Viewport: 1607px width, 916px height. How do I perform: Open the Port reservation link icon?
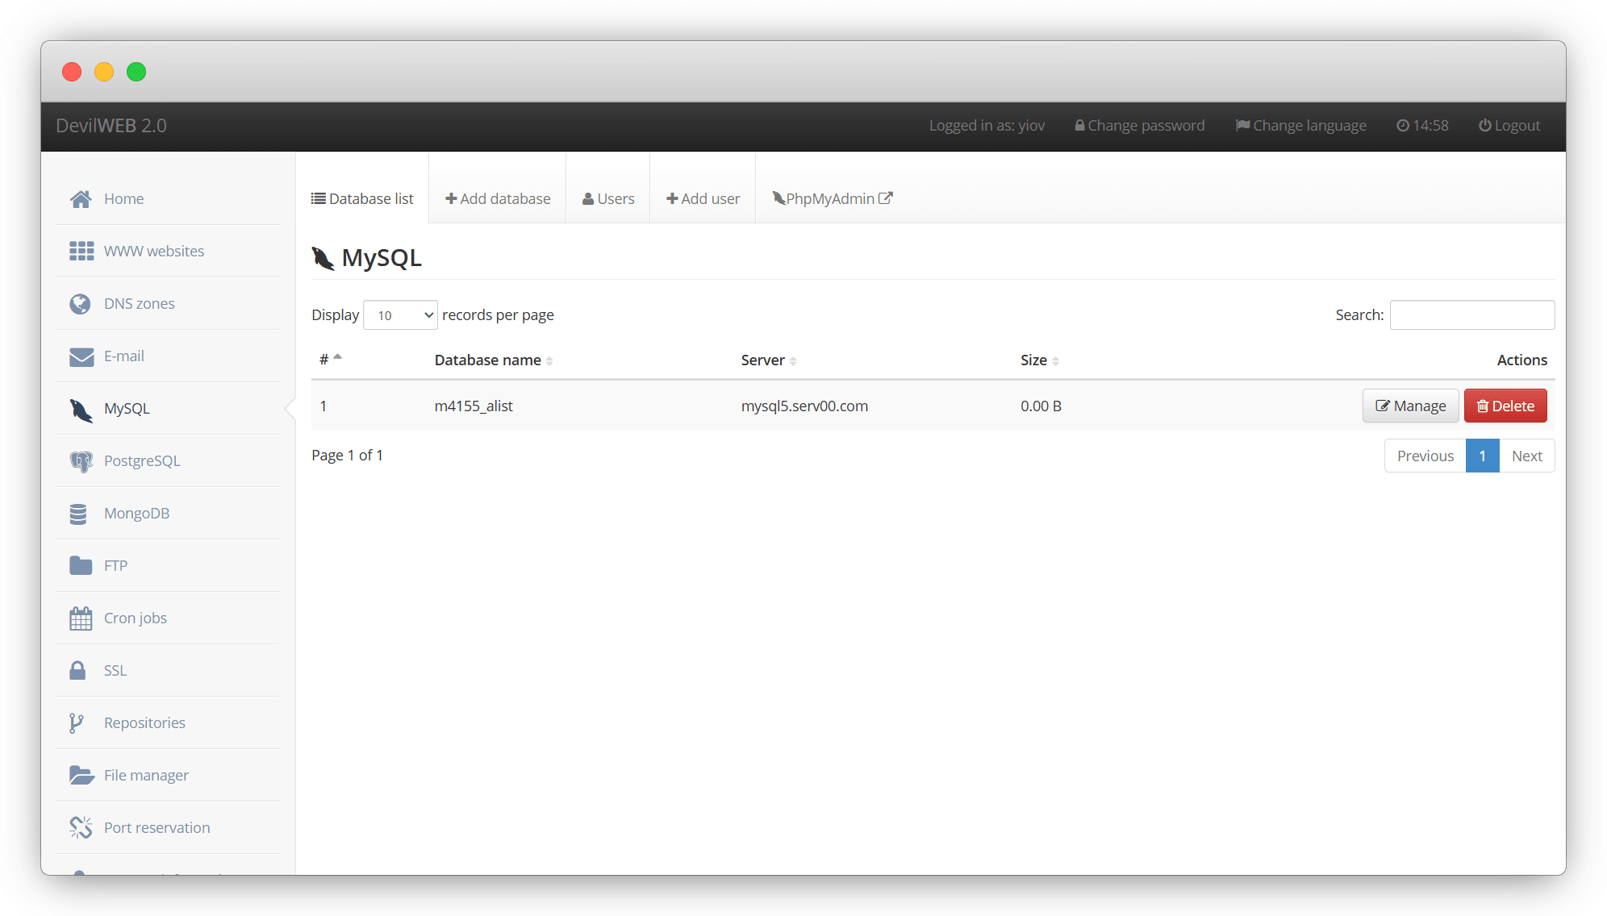click(x=81, y=828)
